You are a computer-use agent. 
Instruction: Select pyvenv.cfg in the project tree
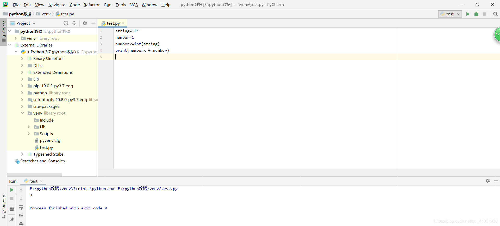(50, 140)
